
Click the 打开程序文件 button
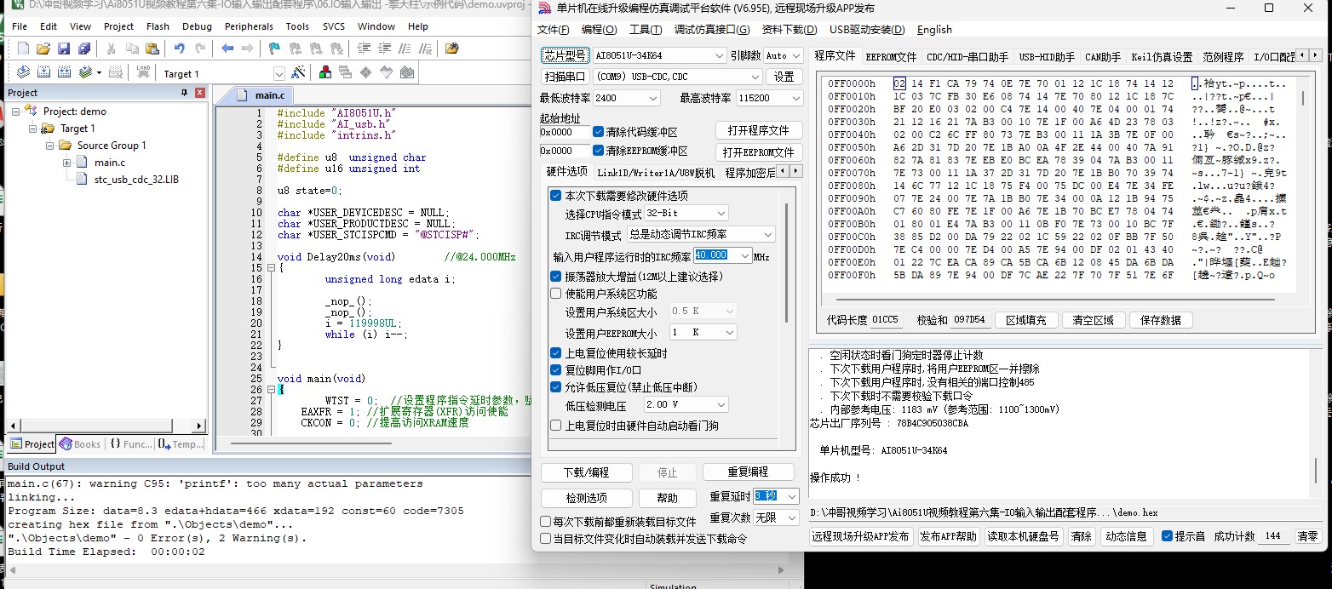coord(757,131)
